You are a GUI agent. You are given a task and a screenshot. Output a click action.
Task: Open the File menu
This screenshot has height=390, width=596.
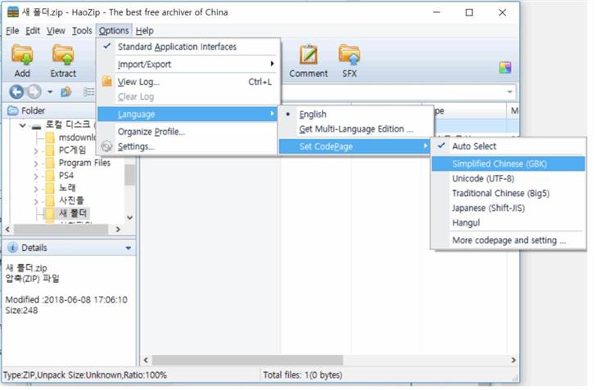pyautogui.click(x=12, y=31)
